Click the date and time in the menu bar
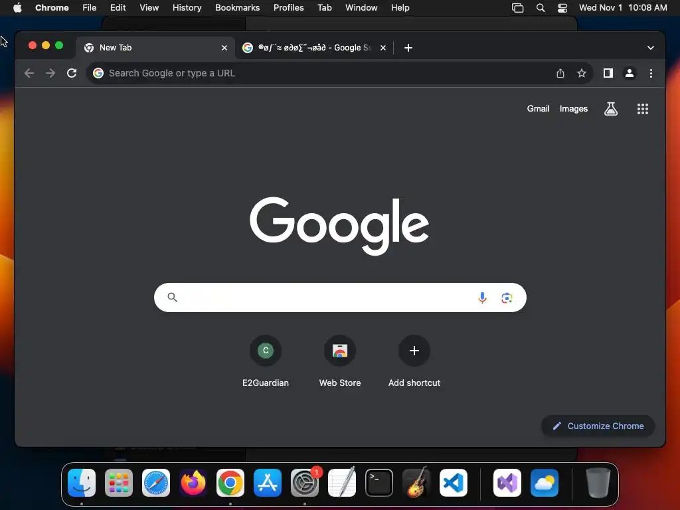680x510 pixels. (623, 7)
